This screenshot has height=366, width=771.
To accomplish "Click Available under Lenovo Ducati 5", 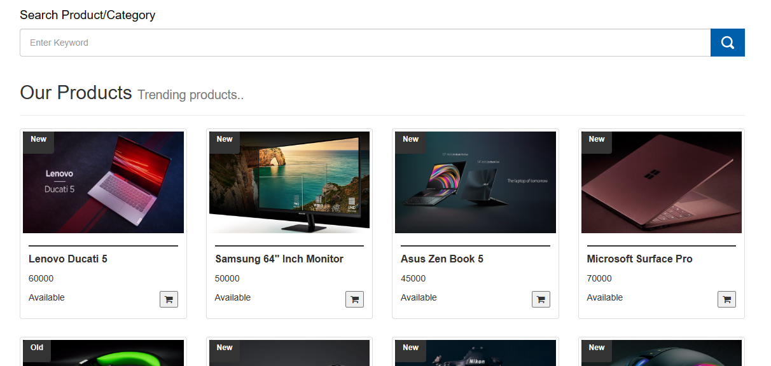I will click(46, 297).
